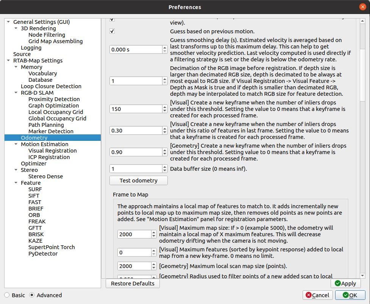Click the vertical scrollbar of settings panel
Screen dimensions: 370x304
(x=362, y=151)
